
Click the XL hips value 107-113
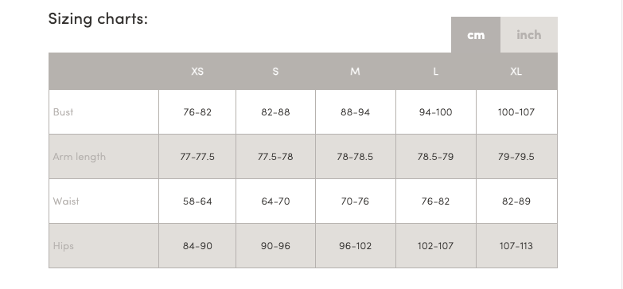[x=516, y=246]
